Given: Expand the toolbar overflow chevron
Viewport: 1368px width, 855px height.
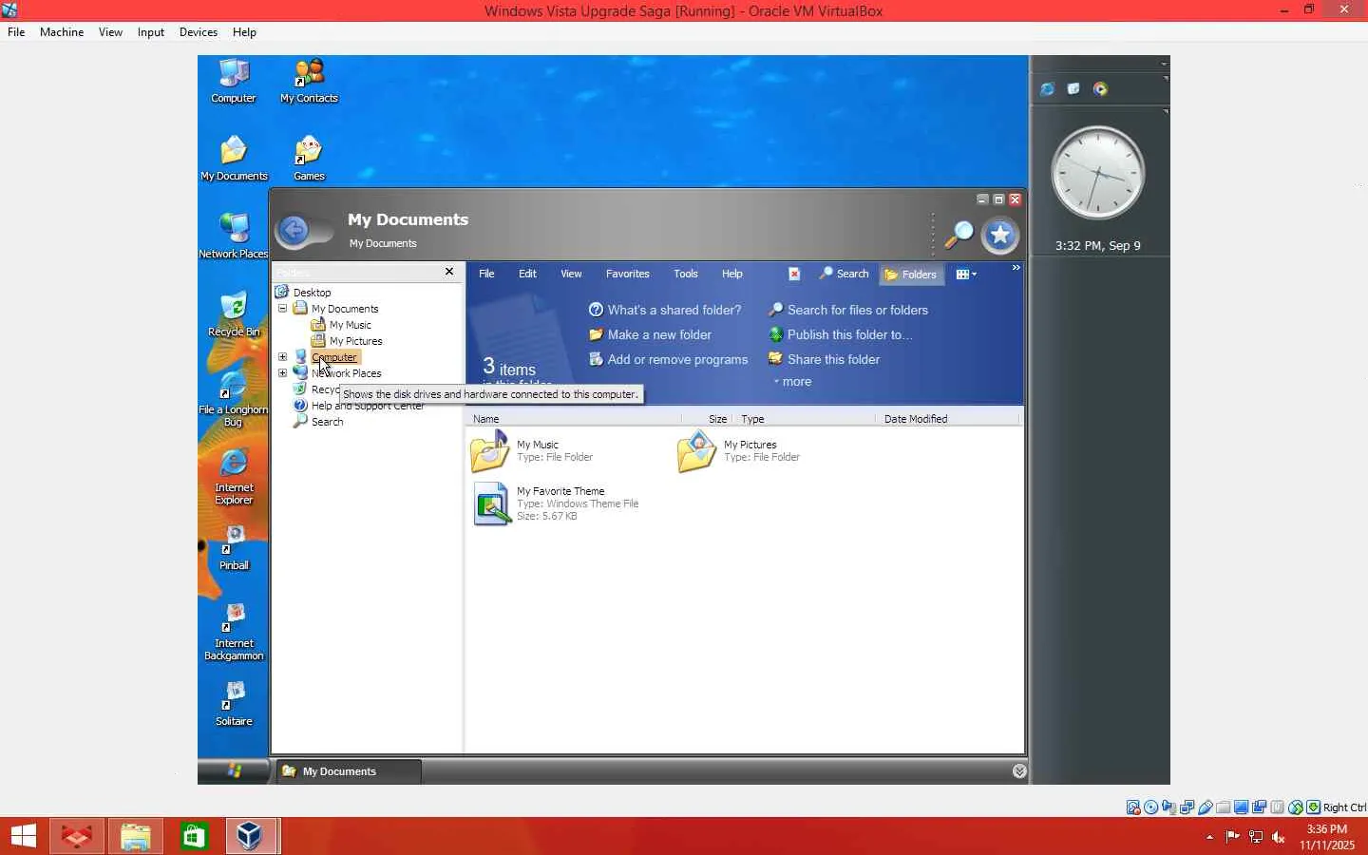Looking at the screenshot, I should click(1016, 268).
